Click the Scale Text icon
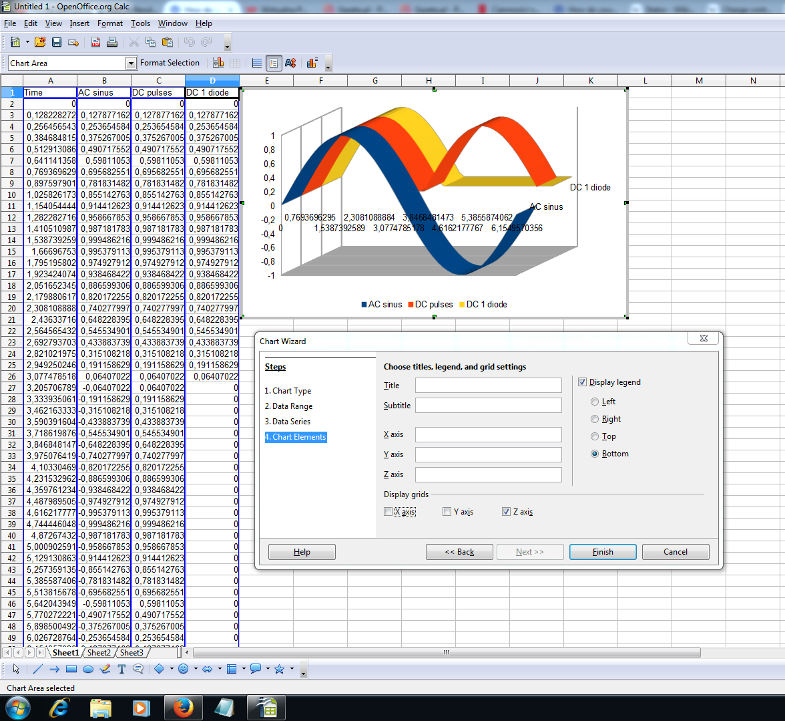Screen dimensions: 785x721 (290, 63)
